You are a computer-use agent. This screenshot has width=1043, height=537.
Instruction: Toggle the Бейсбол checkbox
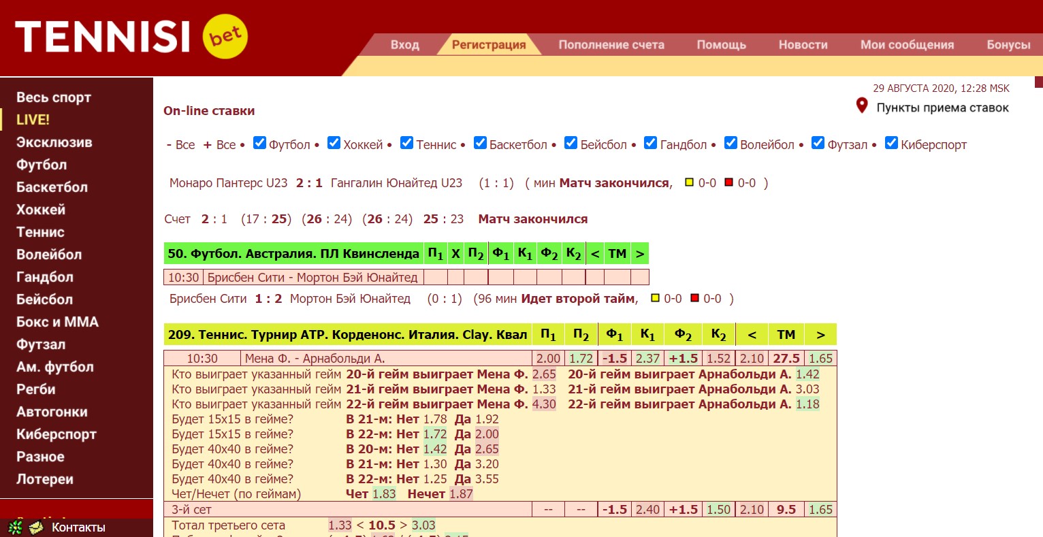571,143
